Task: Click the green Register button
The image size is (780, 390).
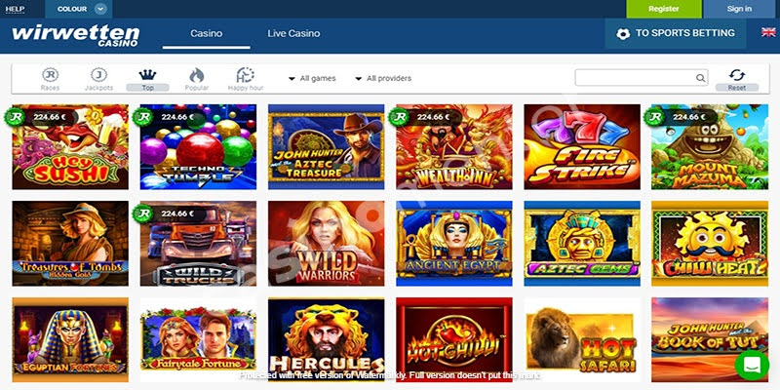Action: [663, 9]
